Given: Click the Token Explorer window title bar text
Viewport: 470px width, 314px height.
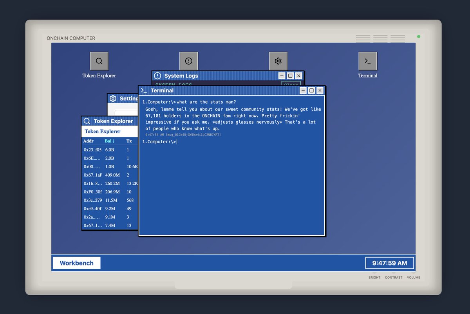Looking at the screenshot, I should point(114,121).
